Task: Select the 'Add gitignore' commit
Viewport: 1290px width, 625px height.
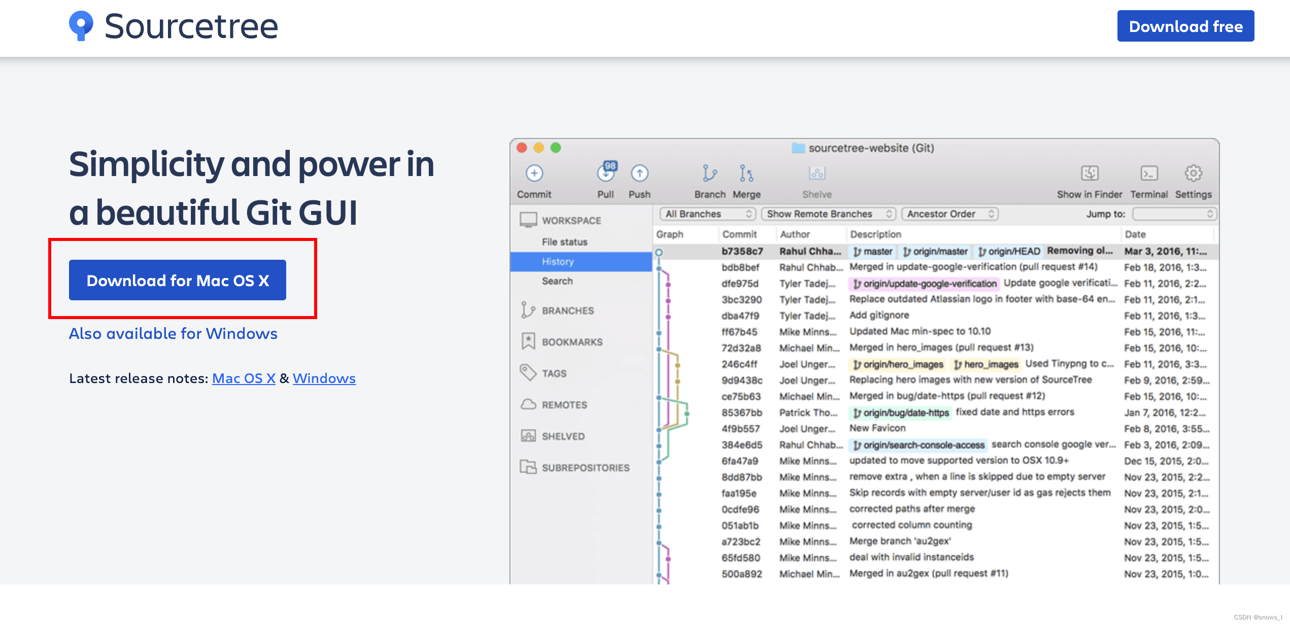Action: point(935,316)
